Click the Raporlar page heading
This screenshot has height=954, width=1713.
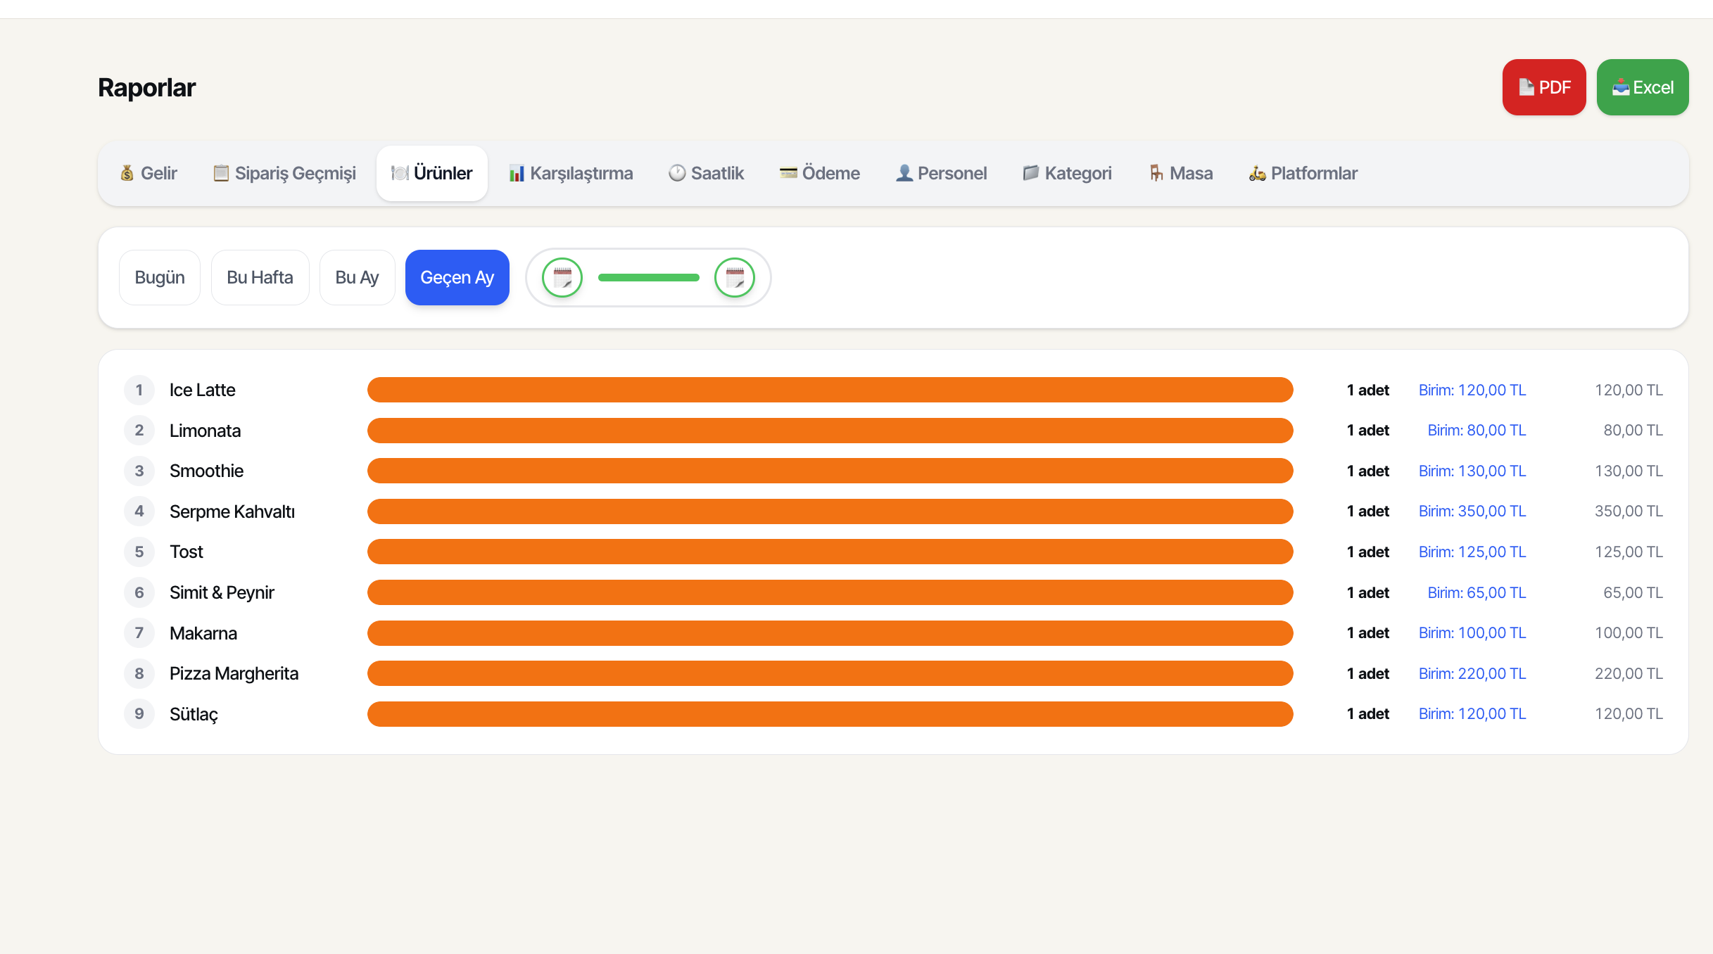[146, 87]
